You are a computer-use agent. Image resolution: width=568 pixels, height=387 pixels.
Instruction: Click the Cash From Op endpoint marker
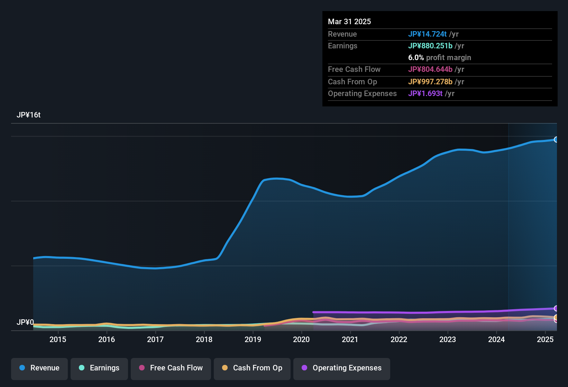coord(556,317)
